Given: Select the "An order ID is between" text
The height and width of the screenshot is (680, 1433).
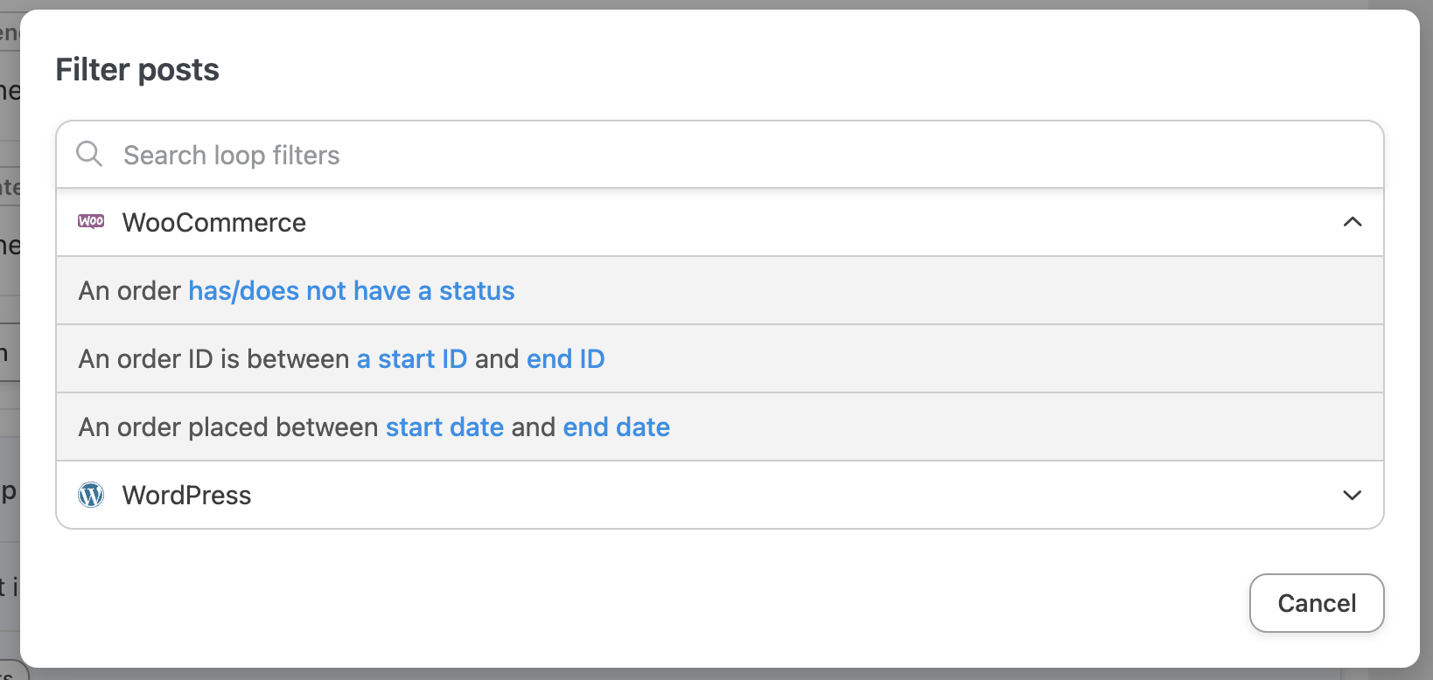Looking at the screenshot, I should tap(214, 359).
